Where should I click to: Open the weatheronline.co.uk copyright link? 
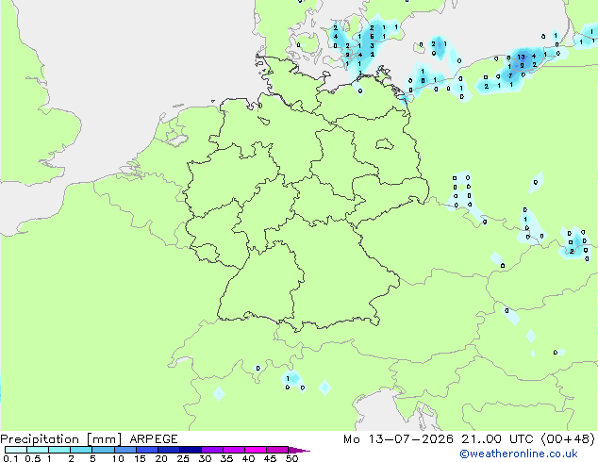(519, 454)
